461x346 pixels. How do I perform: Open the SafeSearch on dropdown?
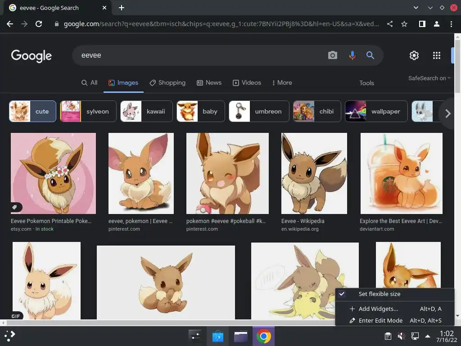[x=429, y=78]
